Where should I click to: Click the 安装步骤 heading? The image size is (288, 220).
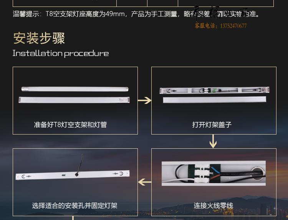[x=39, y=38]
